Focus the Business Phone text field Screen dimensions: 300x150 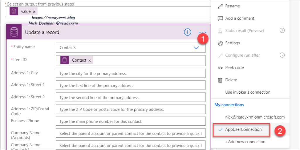pos(130,122)
